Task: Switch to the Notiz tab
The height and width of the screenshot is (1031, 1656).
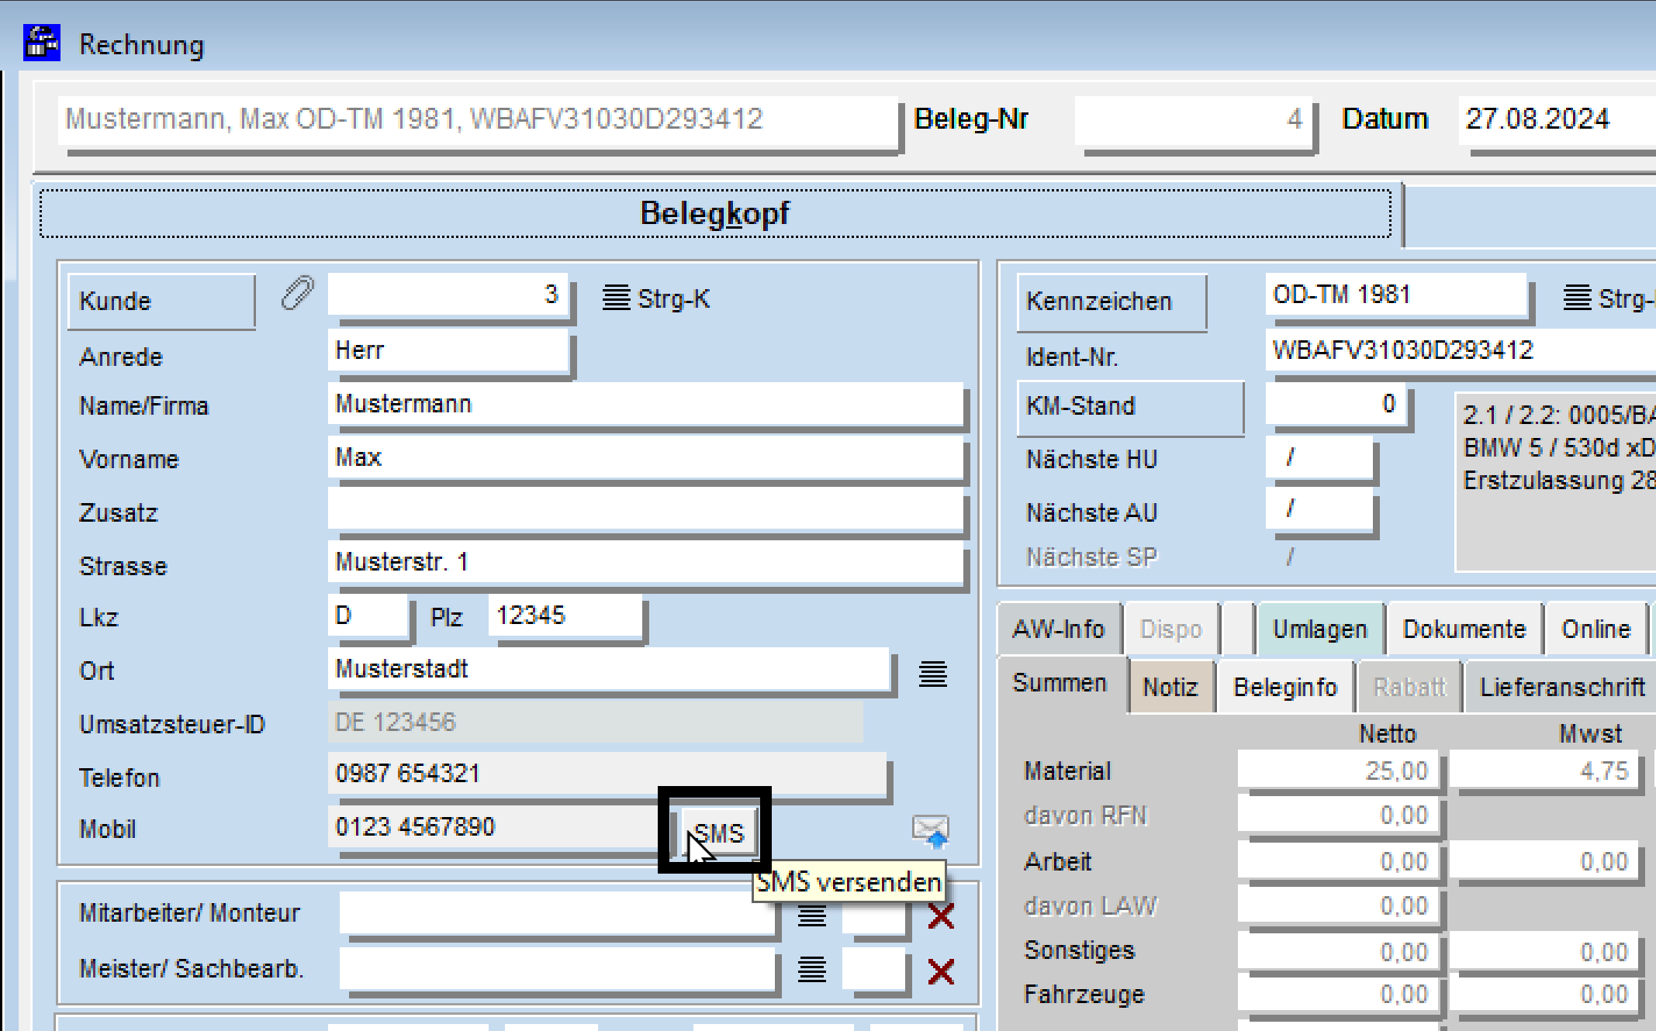Action: (x=1170, y=687)
